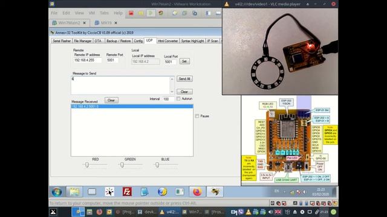Open the IP Scan tab
387x217 pixels.
pyautogui.click(x=212, y=41)
